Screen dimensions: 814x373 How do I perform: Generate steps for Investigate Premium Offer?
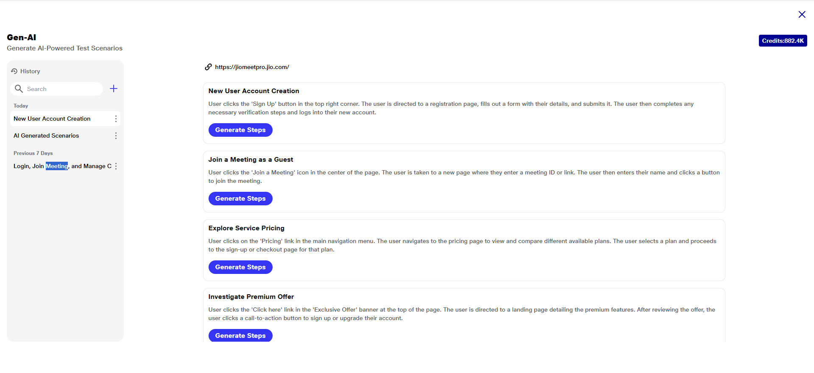click(x=240, y=335)
